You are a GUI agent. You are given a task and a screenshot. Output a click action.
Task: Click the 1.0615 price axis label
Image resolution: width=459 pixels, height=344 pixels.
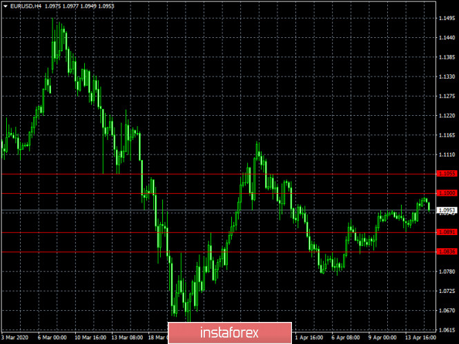coord(447,330)
